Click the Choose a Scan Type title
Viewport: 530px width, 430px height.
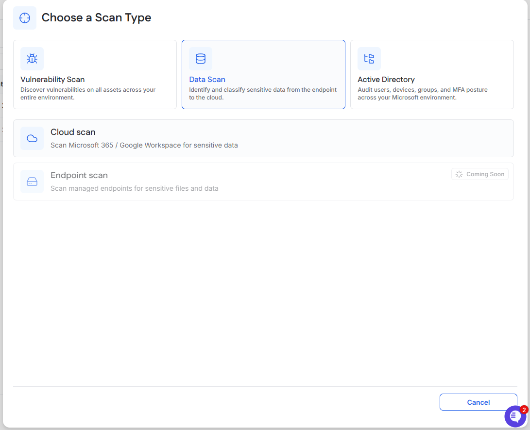point(96,17)
